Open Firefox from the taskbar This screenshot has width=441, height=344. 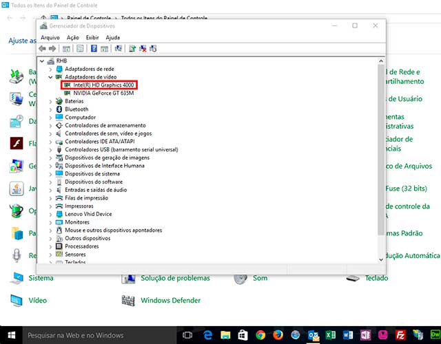[x=278, y=335]
